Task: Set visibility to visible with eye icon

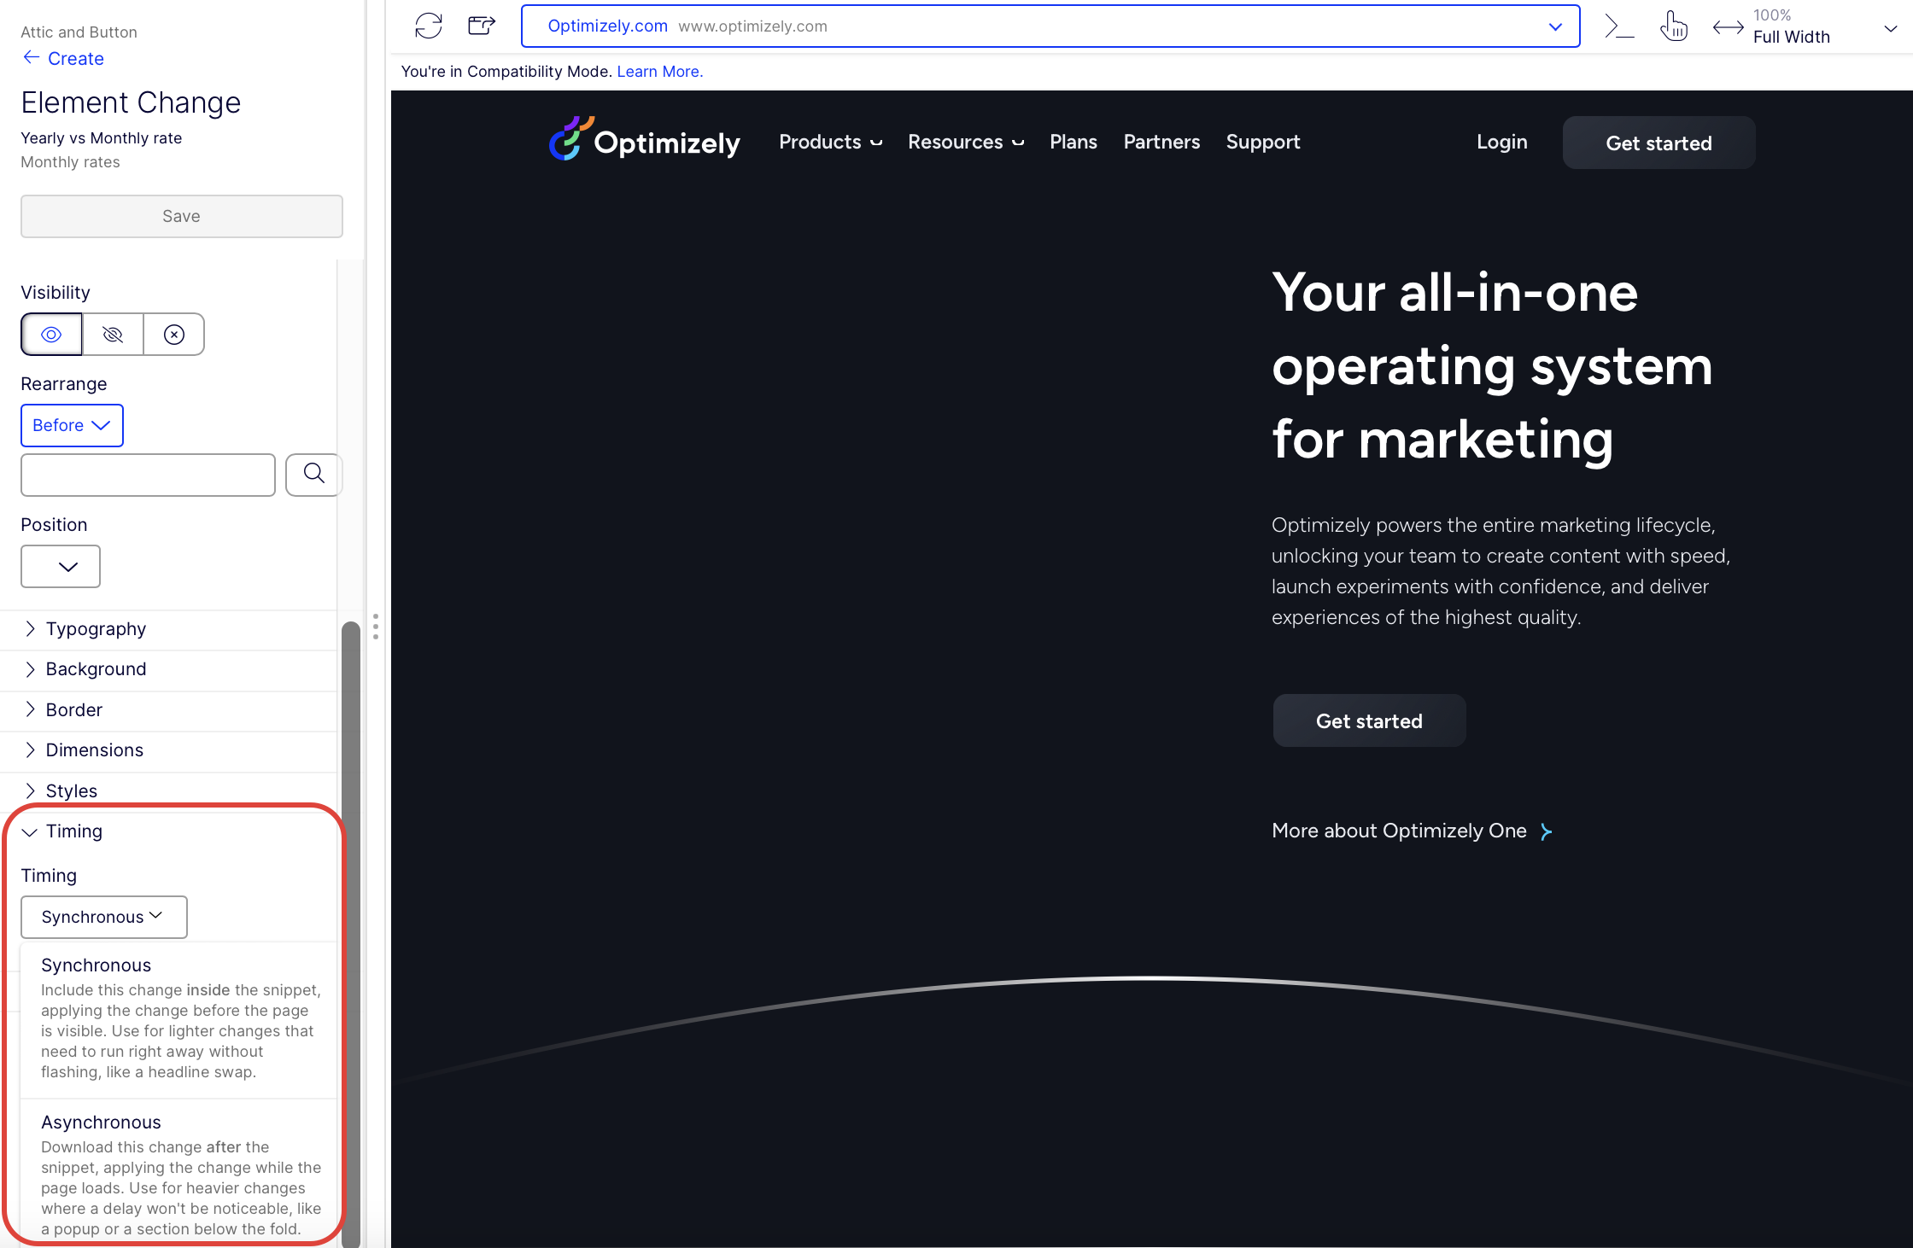Action: click(x=51, y=334)
